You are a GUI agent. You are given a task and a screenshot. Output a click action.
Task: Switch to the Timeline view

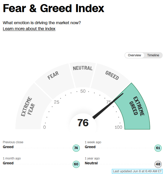[x=153, y=55]
